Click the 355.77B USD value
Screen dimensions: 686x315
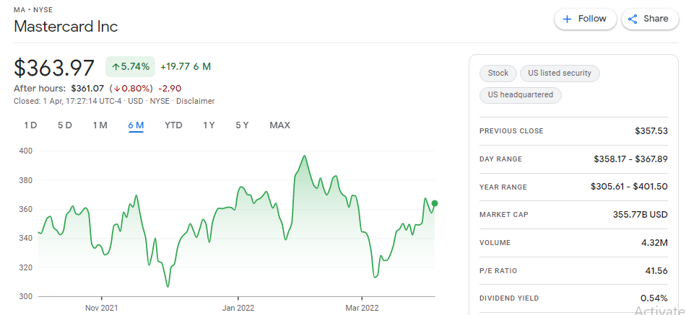[641, 215]
